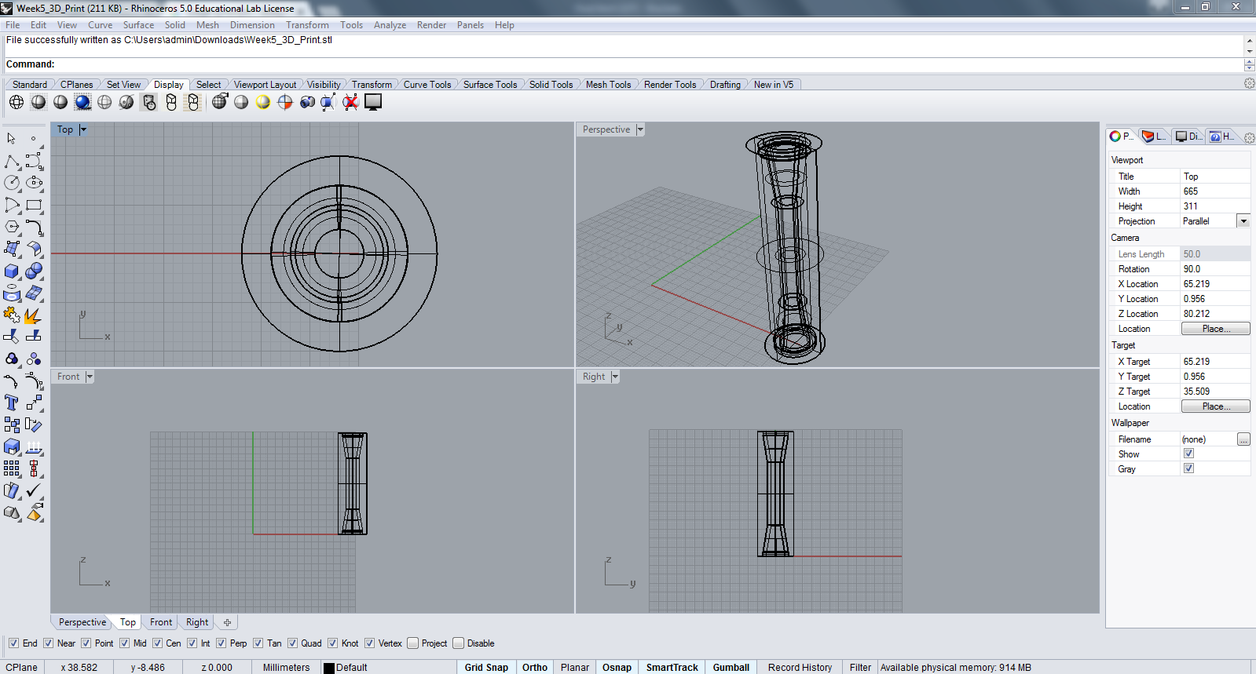Select Wireframe viewport display icon

coord(16,102)
